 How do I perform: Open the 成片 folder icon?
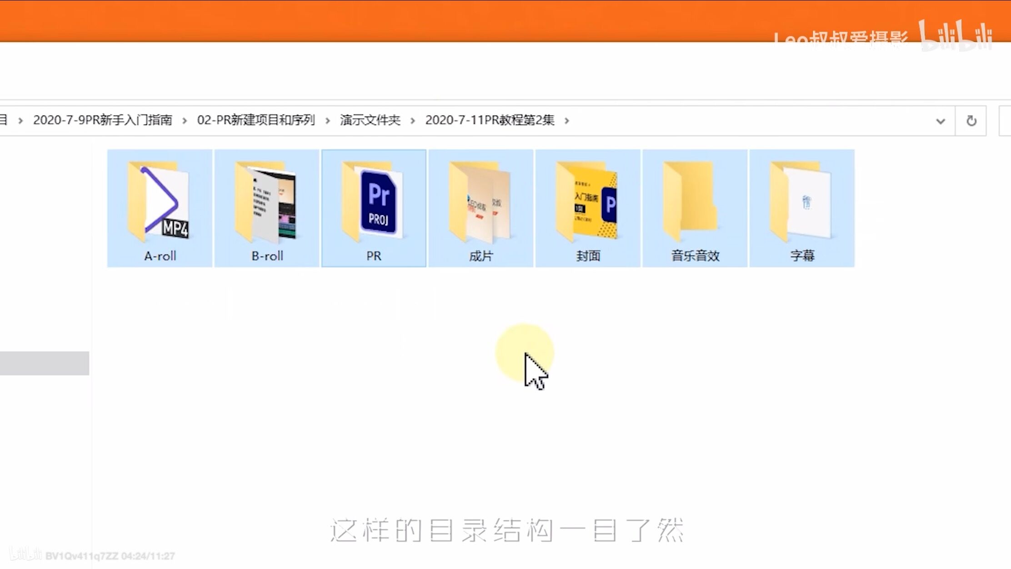(x=480, y=202)
